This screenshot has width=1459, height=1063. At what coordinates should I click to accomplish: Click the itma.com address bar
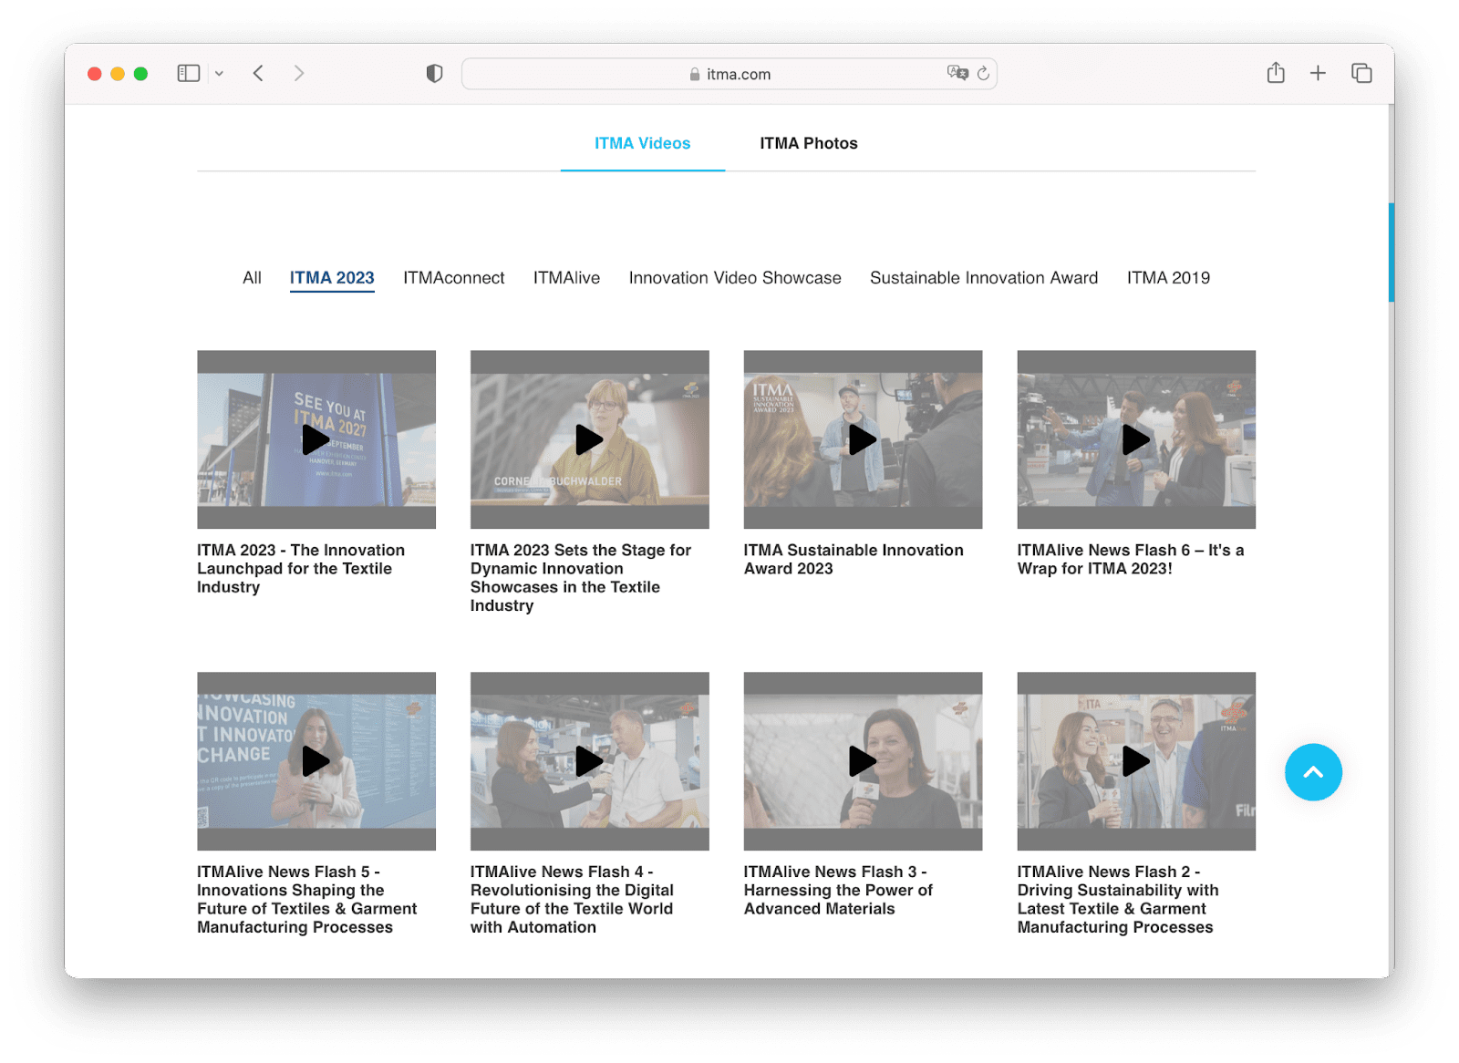pos(729,74)
